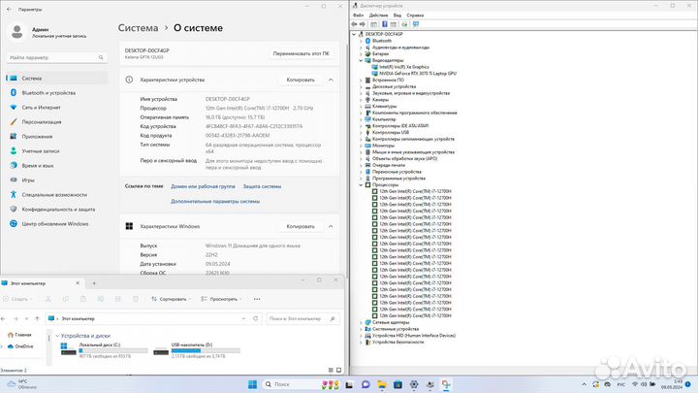698x393 pixels.
Task: Expand the Bluetooth device category
Action: [x=362, y=40]
